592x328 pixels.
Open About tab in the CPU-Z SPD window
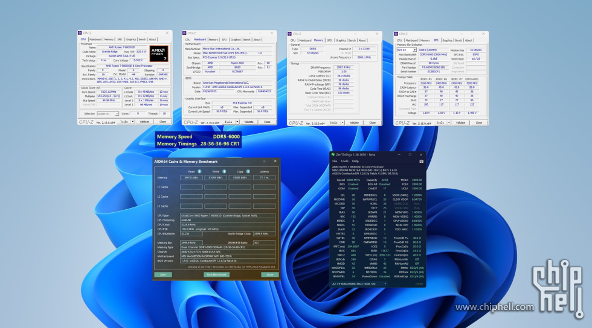(469, 40)
